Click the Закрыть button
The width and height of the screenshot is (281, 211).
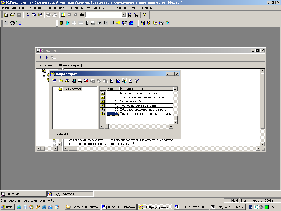63,134
